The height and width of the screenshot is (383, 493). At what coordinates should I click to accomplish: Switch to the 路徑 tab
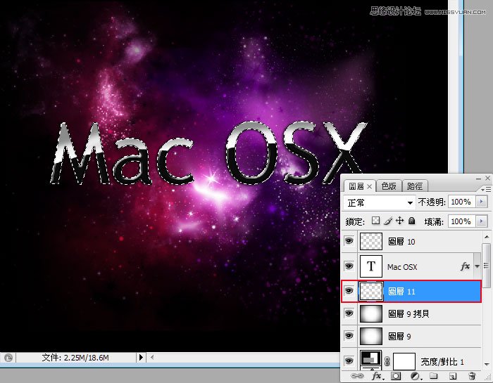(415, 186)
